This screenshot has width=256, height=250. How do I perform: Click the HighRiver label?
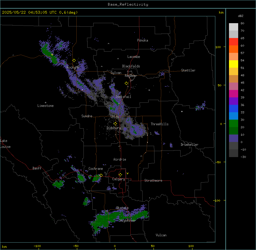coord(128,221)
